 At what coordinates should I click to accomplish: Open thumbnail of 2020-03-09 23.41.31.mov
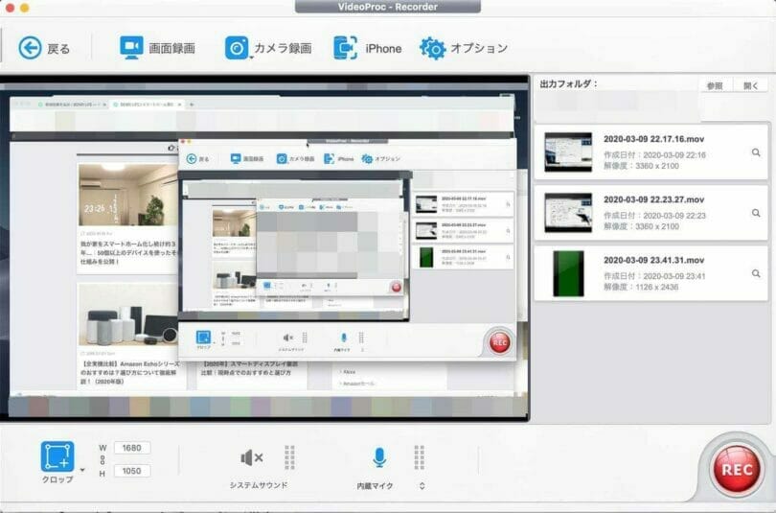(568, 273)
